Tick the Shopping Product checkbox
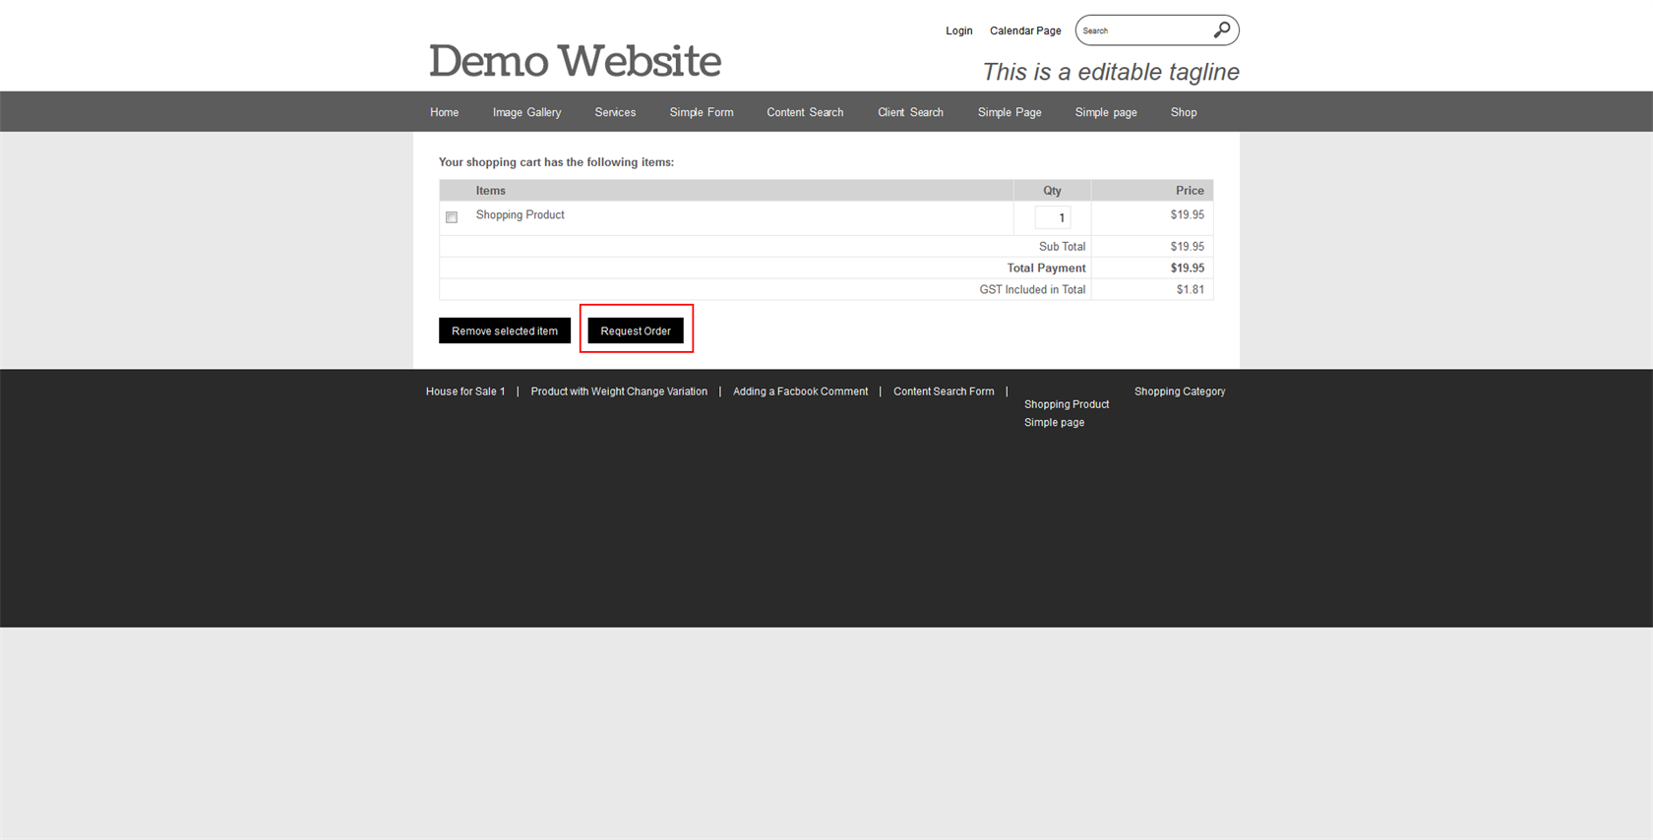Screen dimensions: 1653x840 pos(452,217)
